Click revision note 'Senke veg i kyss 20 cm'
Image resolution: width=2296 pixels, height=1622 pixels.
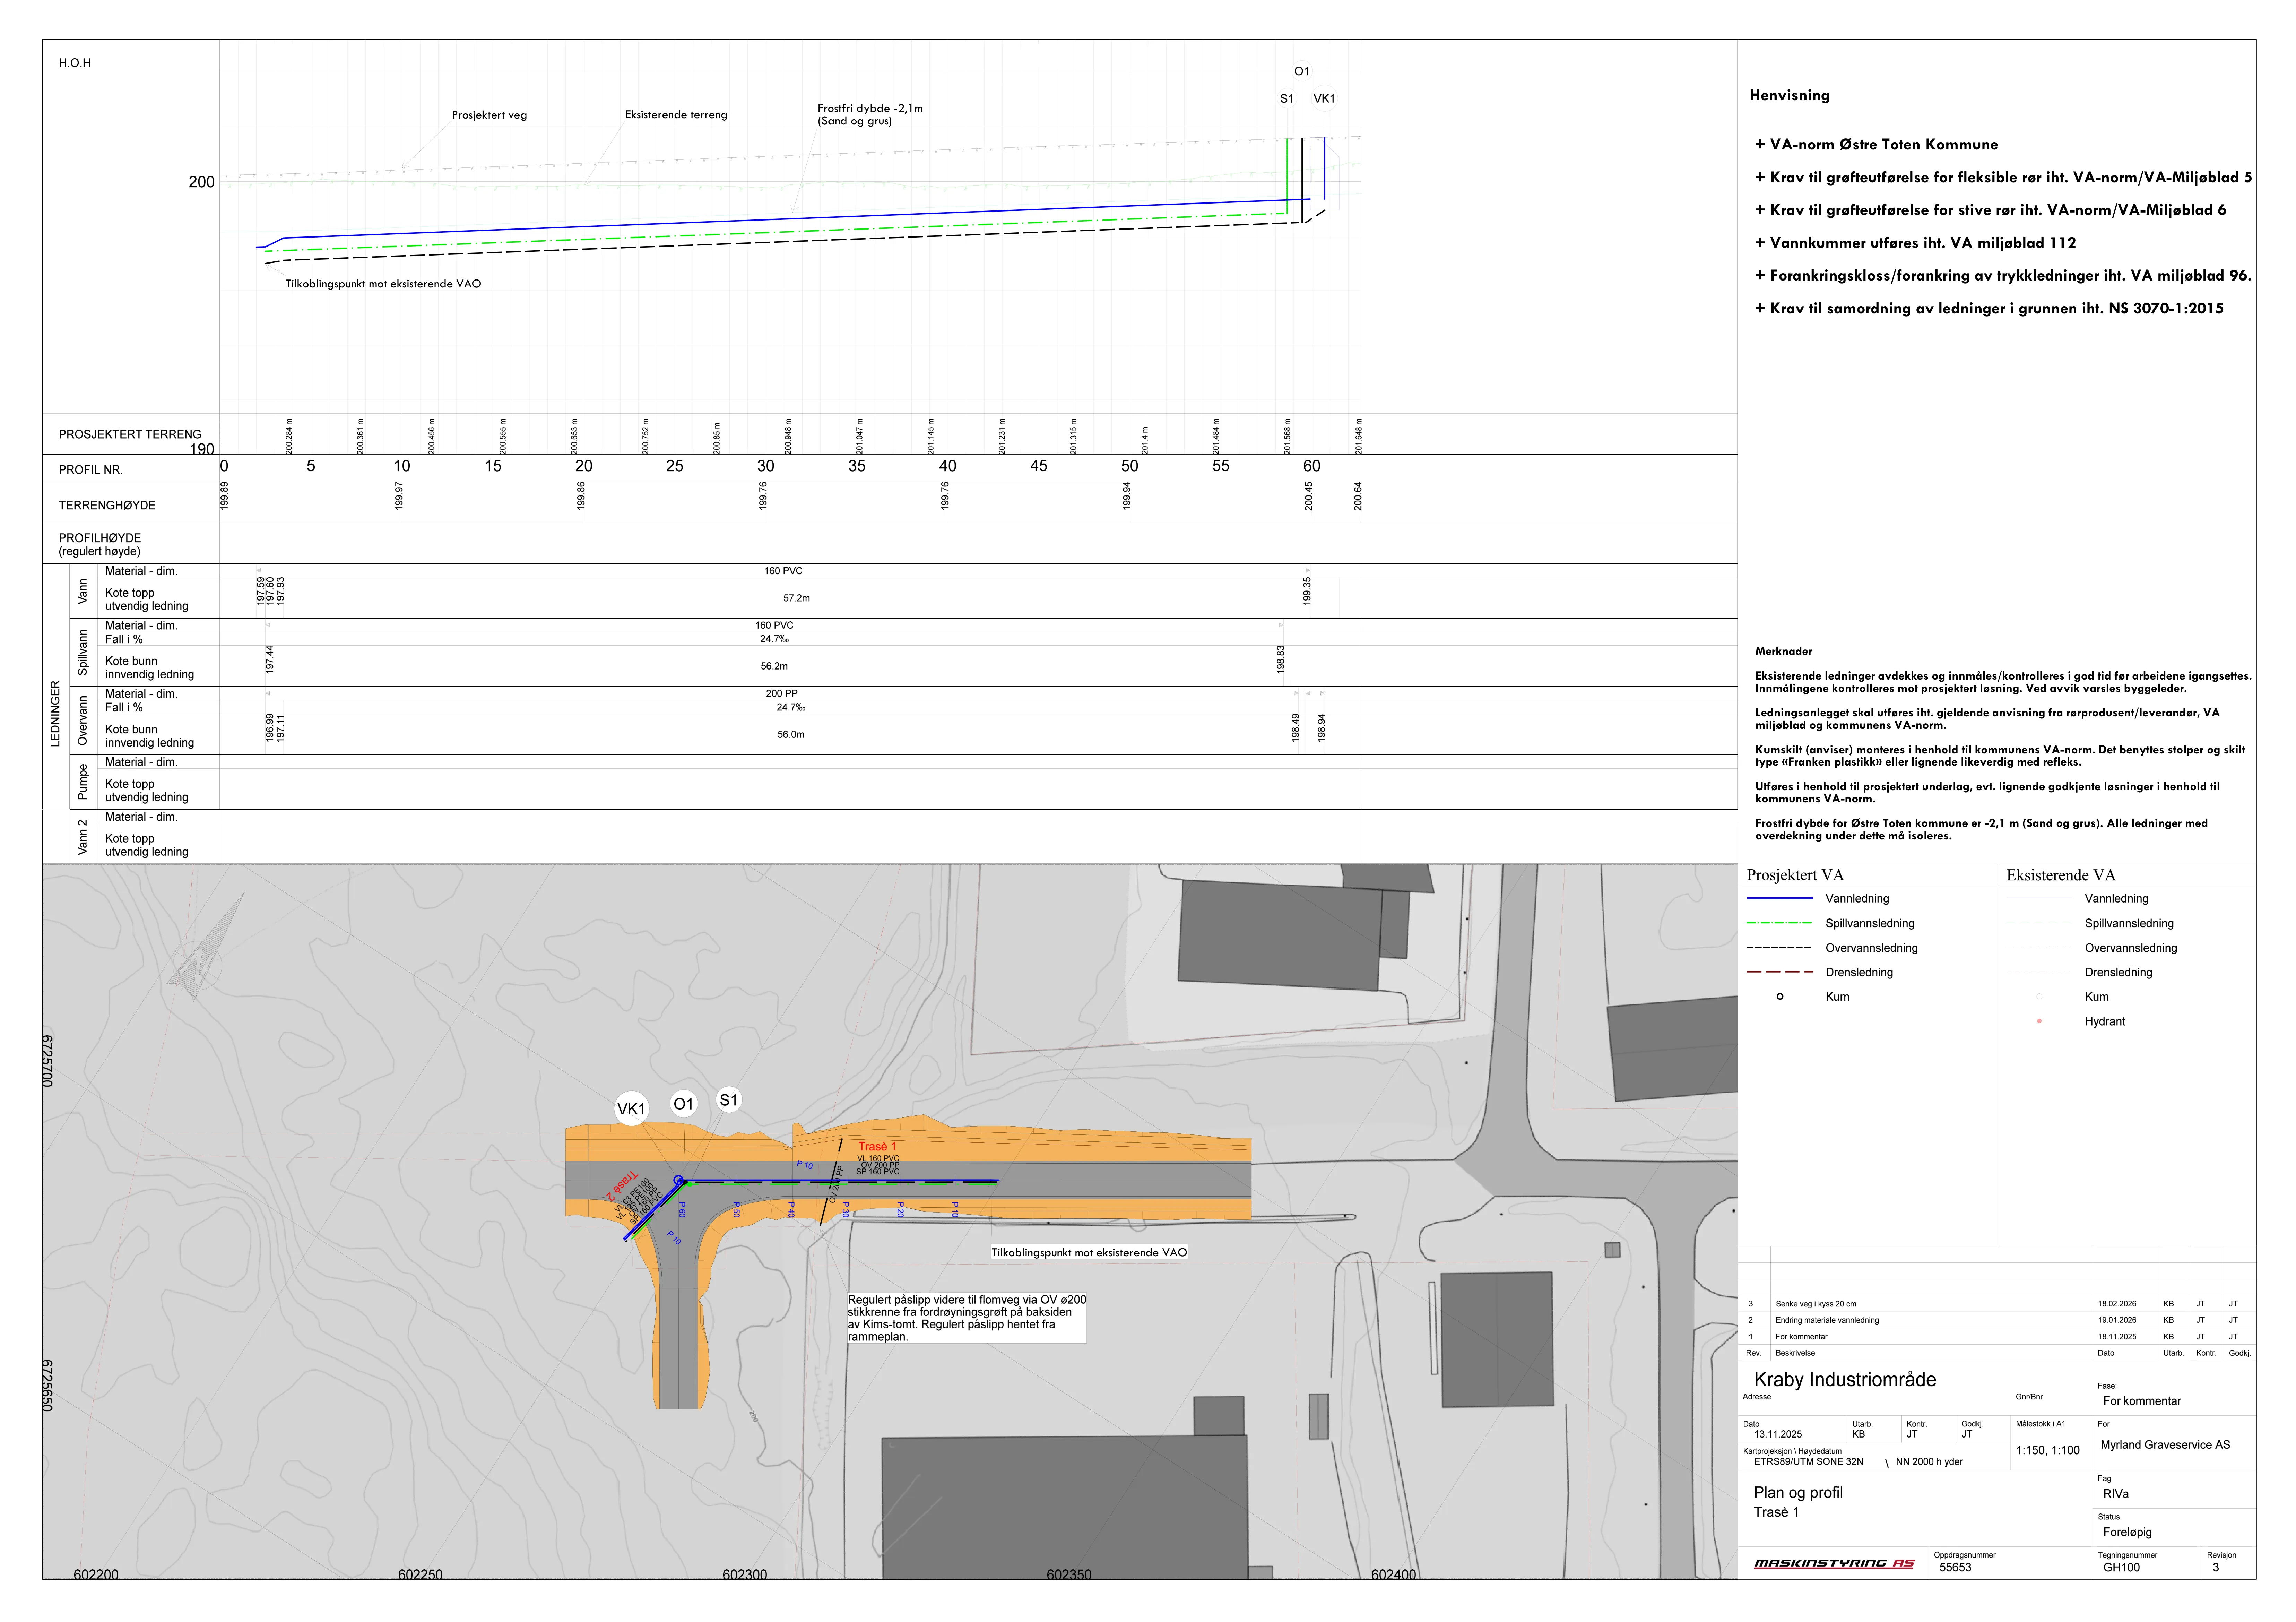1815,1304
